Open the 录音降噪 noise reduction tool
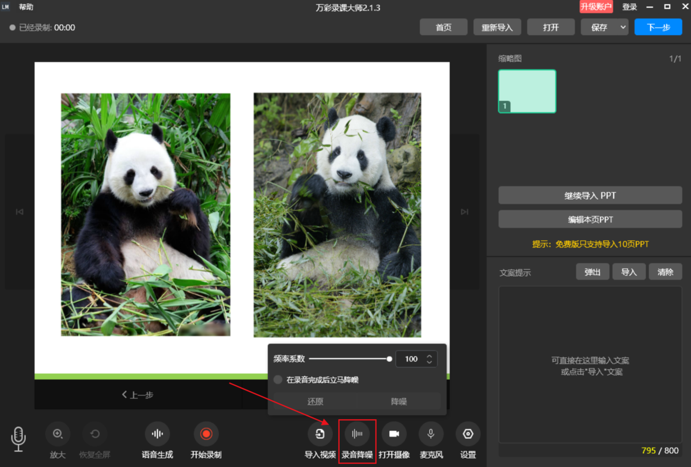The image size is (691, 467). 357,434
